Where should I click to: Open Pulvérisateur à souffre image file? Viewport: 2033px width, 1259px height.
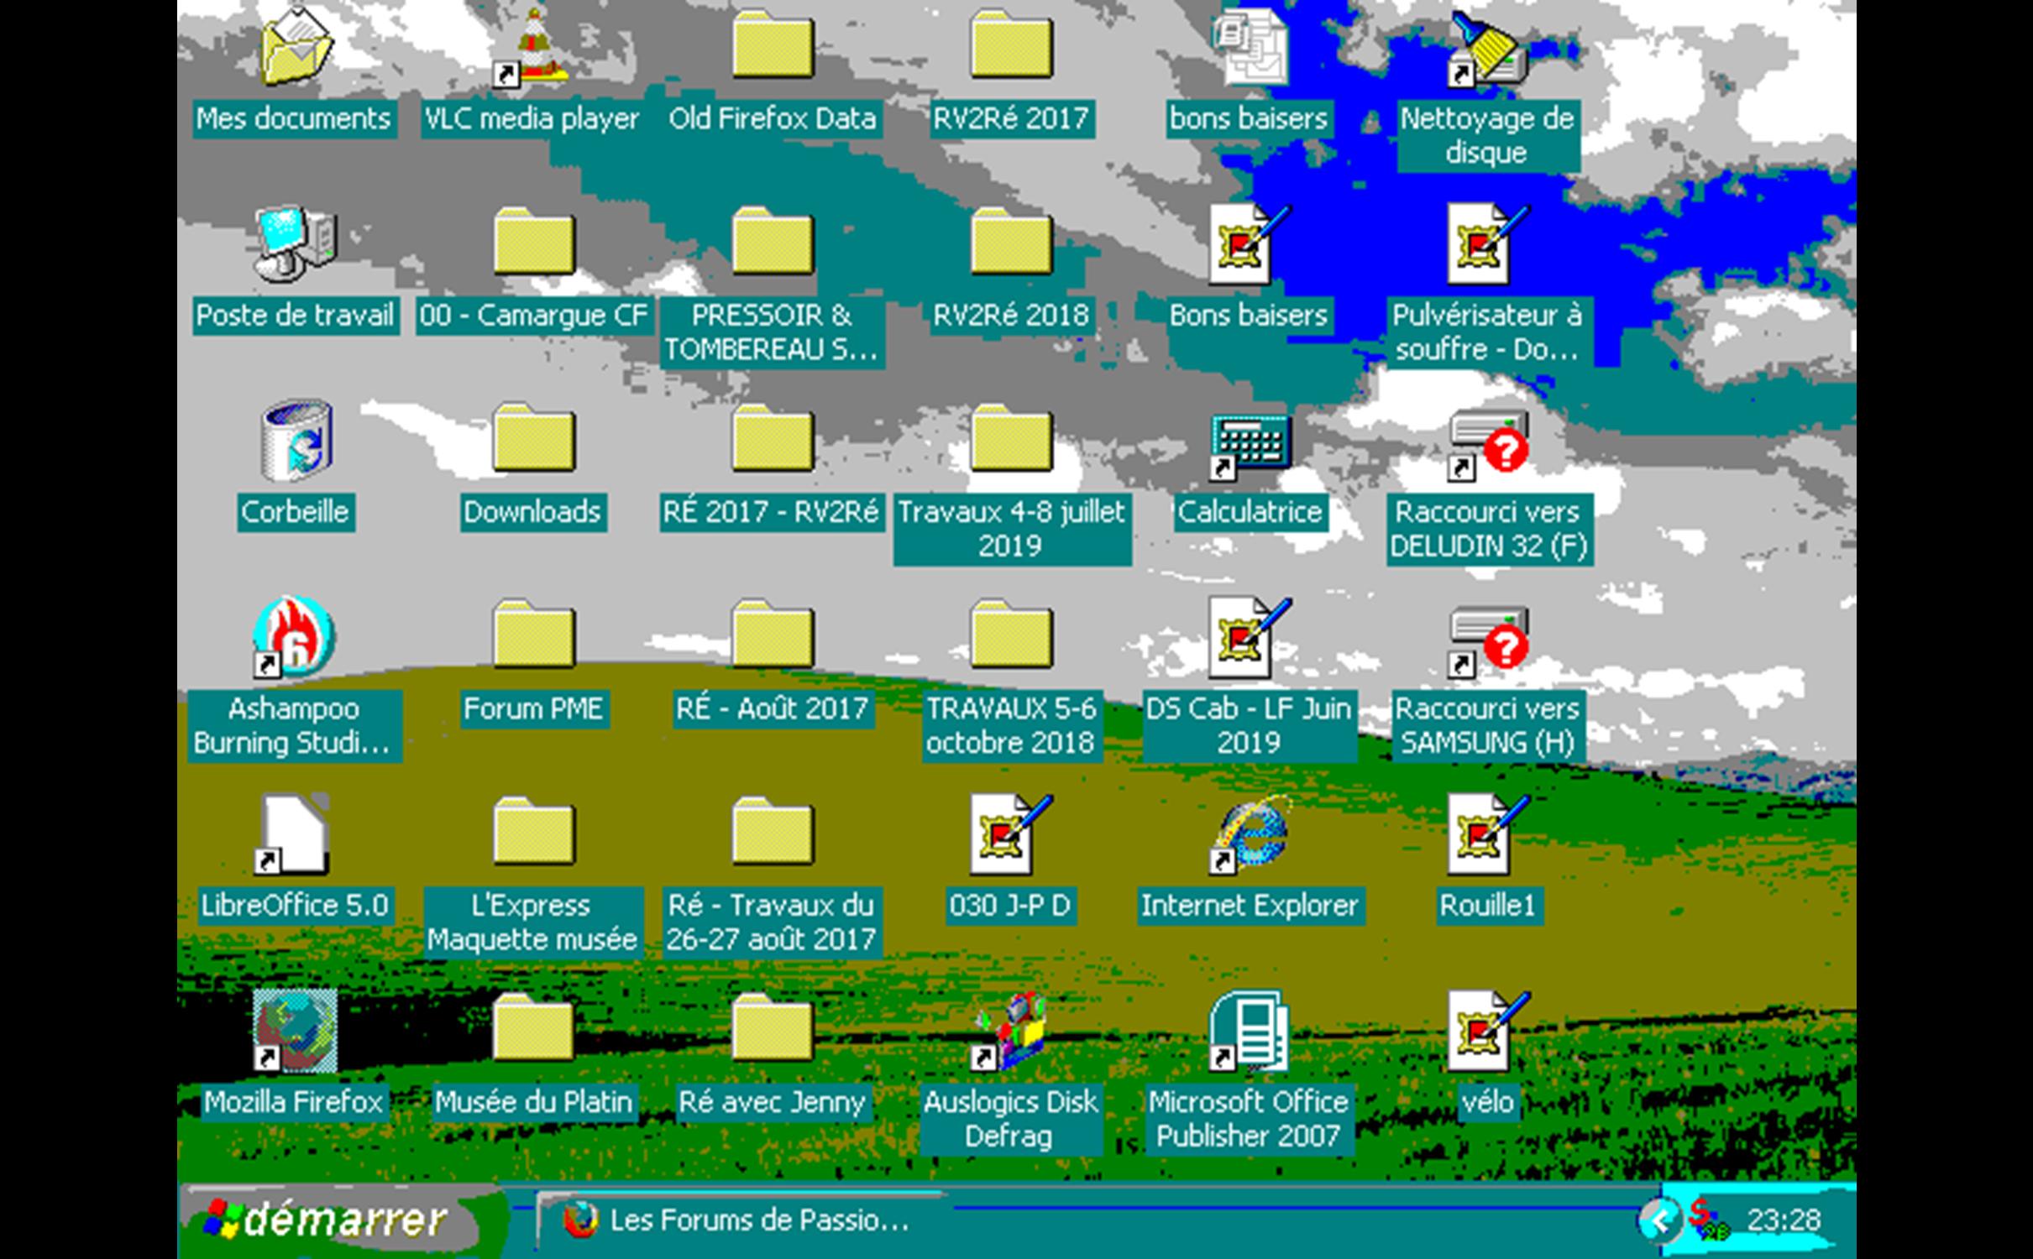(1487, 244)
